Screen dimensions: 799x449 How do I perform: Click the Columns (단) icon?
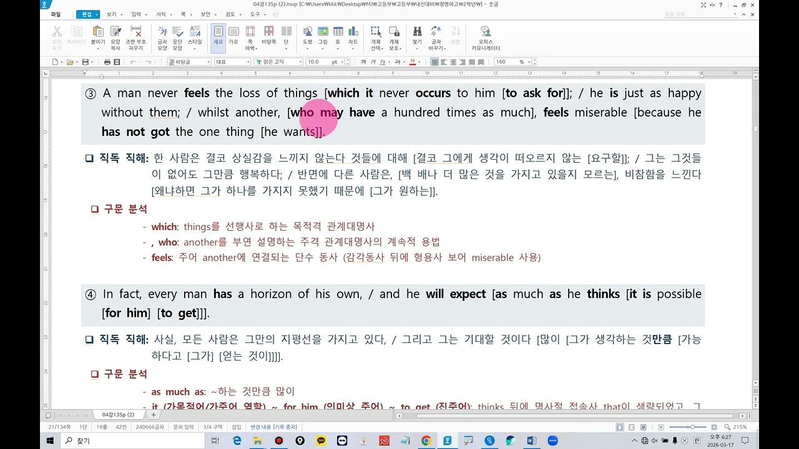tap(287, 31)
